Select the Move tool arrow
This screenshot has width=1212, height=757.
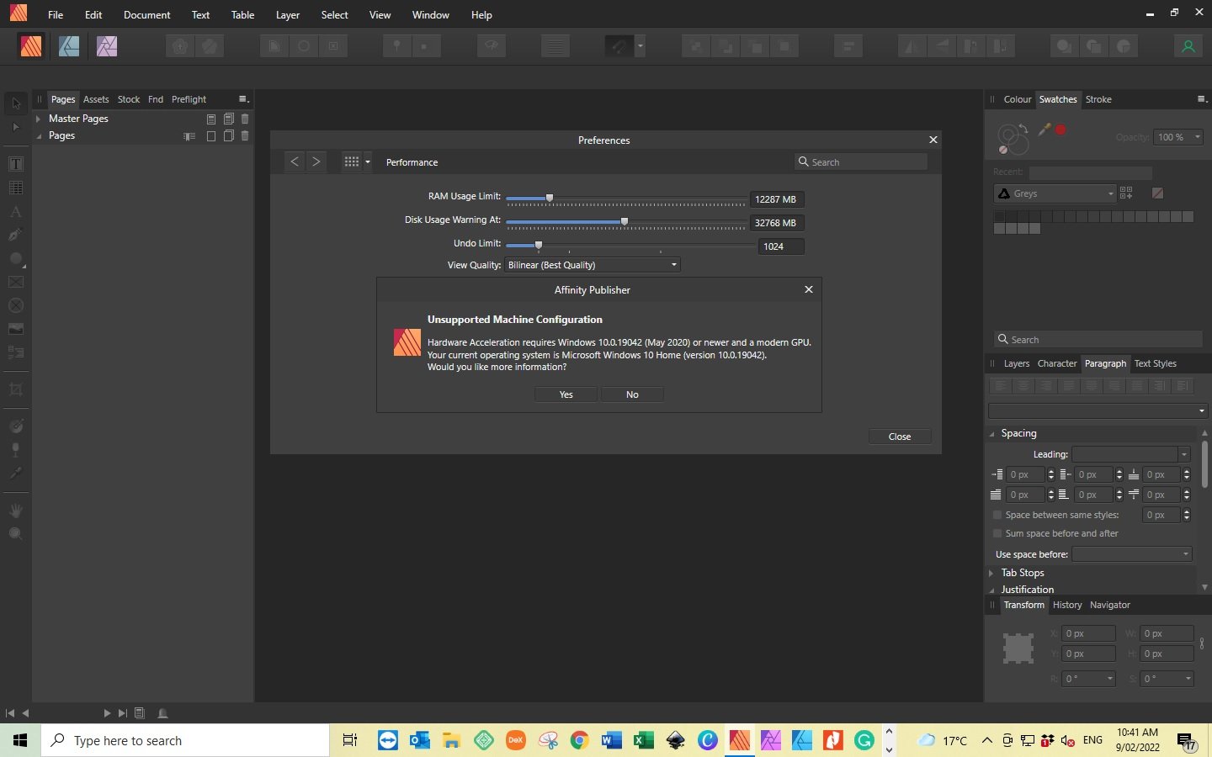15,104
